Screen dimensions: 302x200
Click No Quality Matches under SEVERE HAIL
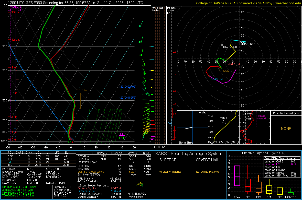[207, 172]
